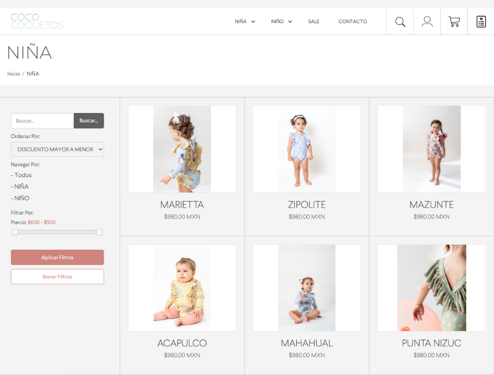Click the right price slider handle
The image size is (494, 375).
point(99,232)
